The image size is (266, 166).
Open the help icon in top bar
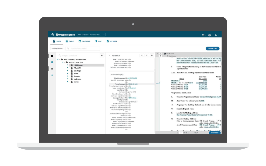pos(209,35)
